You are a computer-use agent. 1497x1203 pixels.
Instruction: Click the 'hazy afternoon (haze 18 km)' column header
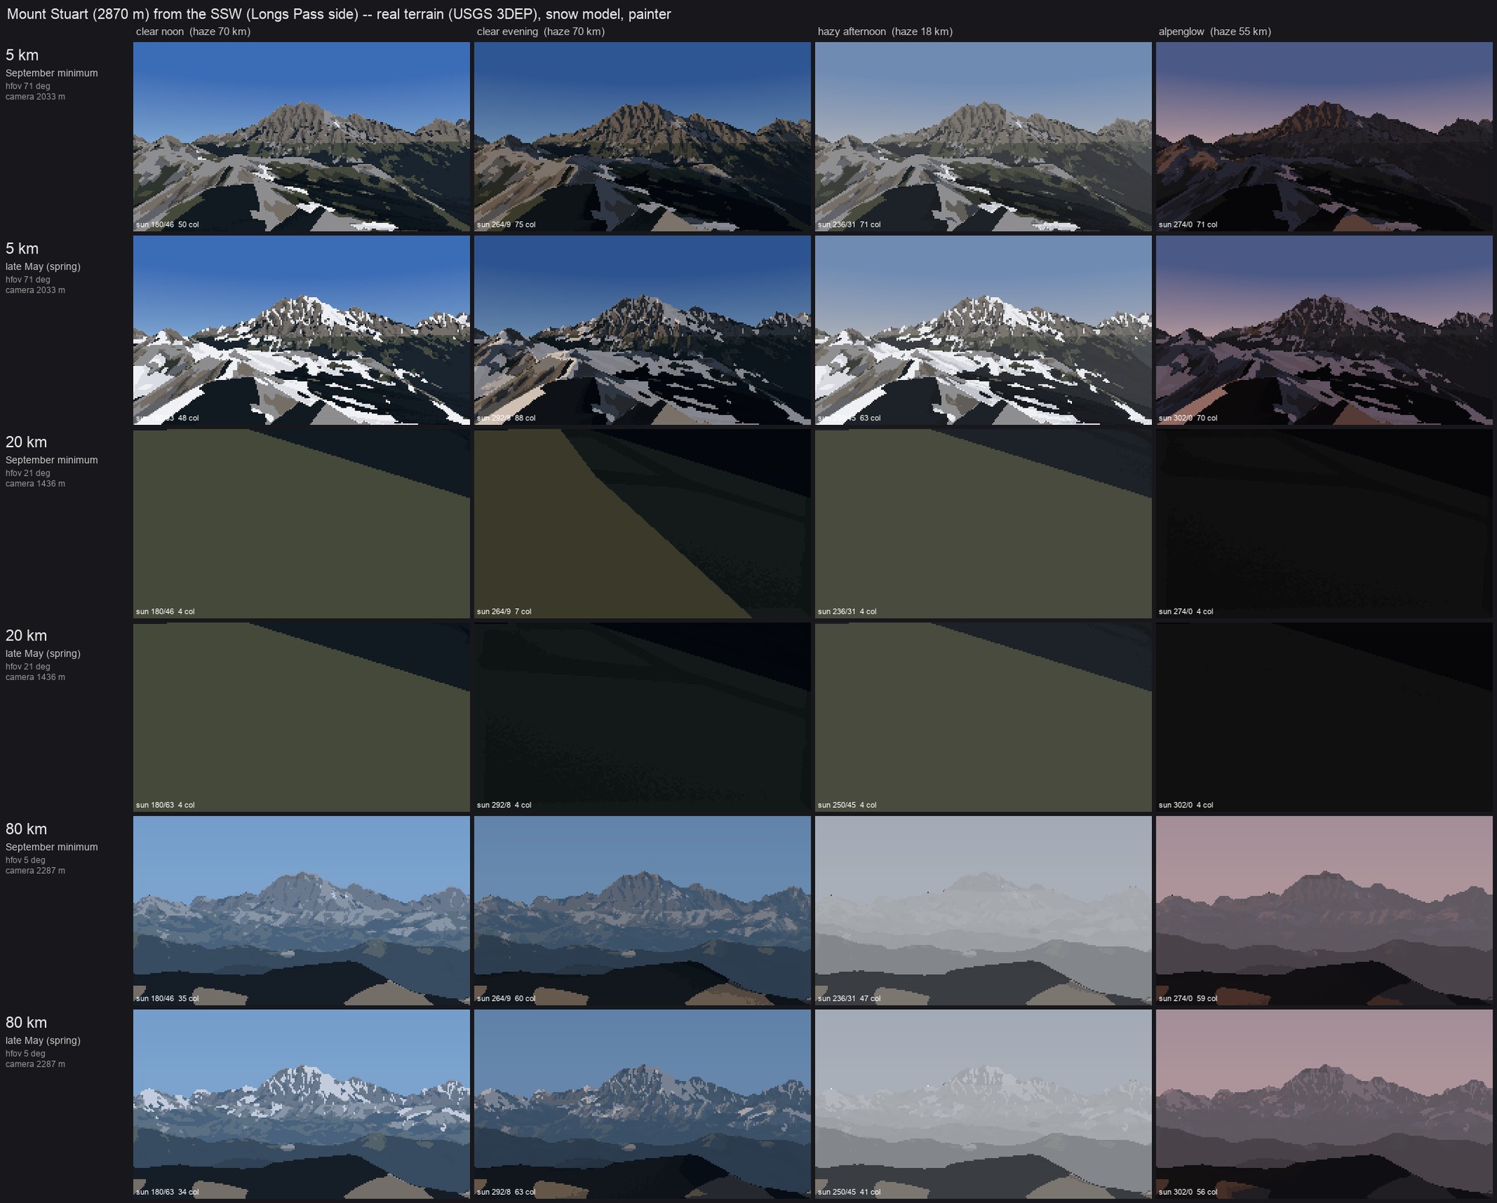(x=885, y=31)
